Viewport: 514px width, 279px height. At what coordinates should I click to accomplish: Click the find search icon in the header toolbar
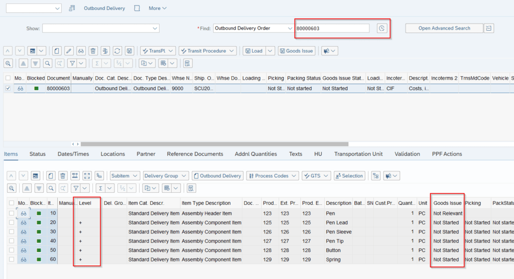click(x=48, y=64)
